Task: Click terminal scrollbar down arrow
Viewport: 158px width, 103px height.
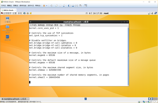Action: [128, 85]
